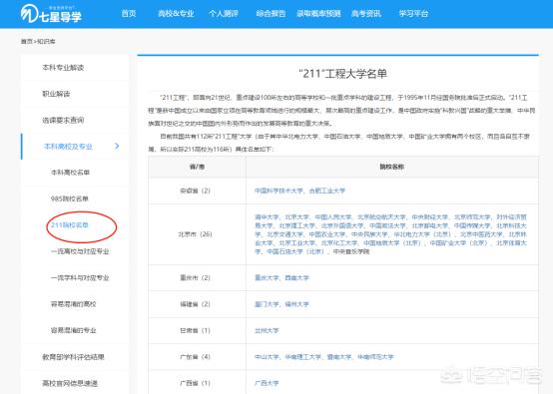553x394 pixels.
Task: Click the 首页 breadcrumb link
Action: [x=26, y=42]
